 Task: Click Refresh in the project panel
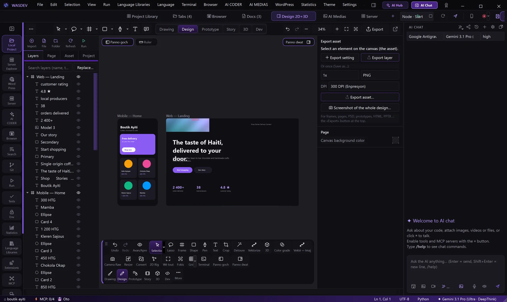click(x=71, y=43)
